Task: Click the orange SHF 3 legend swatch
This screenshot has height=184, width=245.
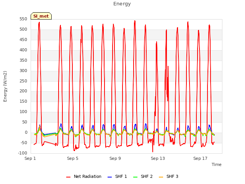Action: point(161,177)
